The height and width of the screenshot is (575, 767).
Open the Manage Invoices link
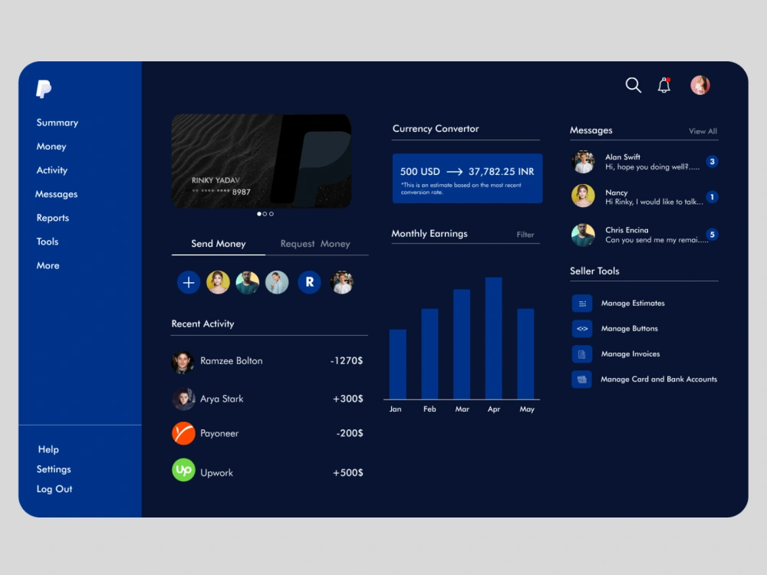point(630,354)
